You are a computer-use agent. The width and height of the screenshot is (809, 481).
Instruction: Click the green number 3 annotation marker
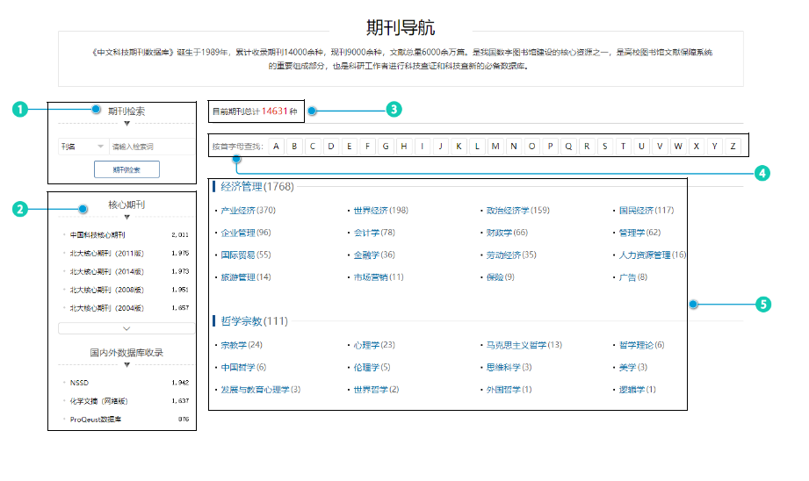394,111
